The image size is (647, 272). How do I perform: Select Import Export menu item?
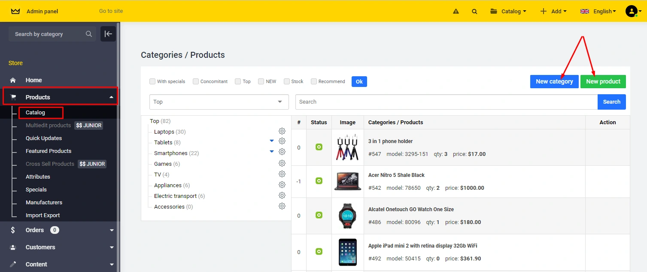click(43, 215)
